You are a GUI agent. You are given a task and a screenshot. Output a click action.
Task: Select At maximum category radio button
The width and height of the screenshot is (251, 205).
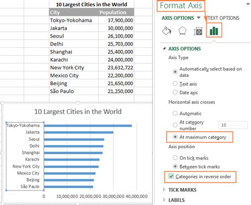175,137
